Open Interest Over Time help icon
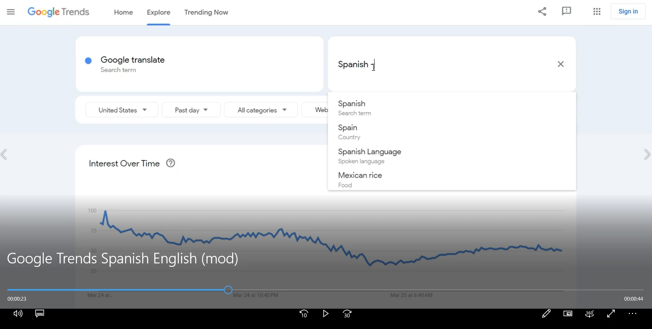Screen dimensions: 652x329 (x=171, y=163)
